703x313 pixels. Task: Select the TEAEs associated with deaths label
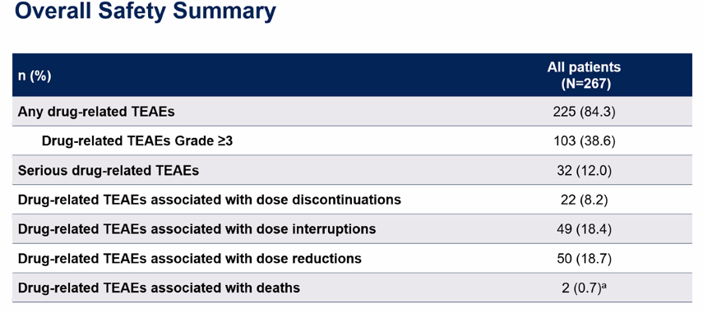click(159, 288)
